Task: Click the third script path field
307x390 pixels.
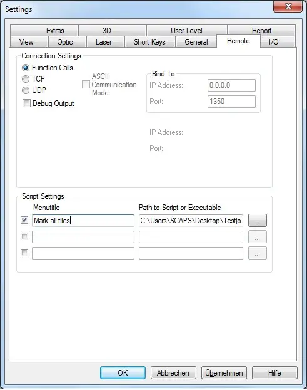Action: (191, 253)
